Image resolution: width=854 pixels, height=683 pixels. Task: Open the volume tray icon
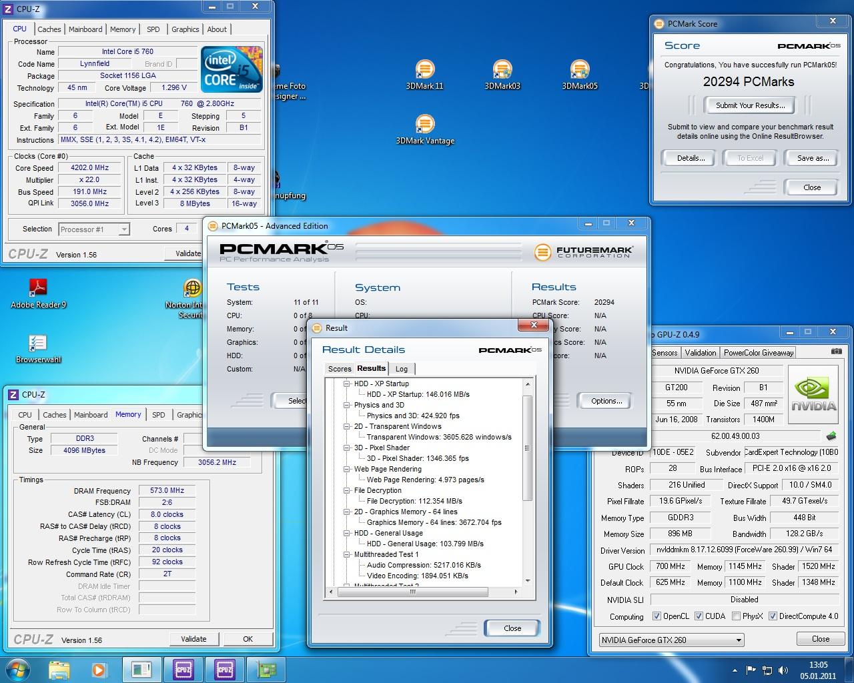(x=783, y=670)
